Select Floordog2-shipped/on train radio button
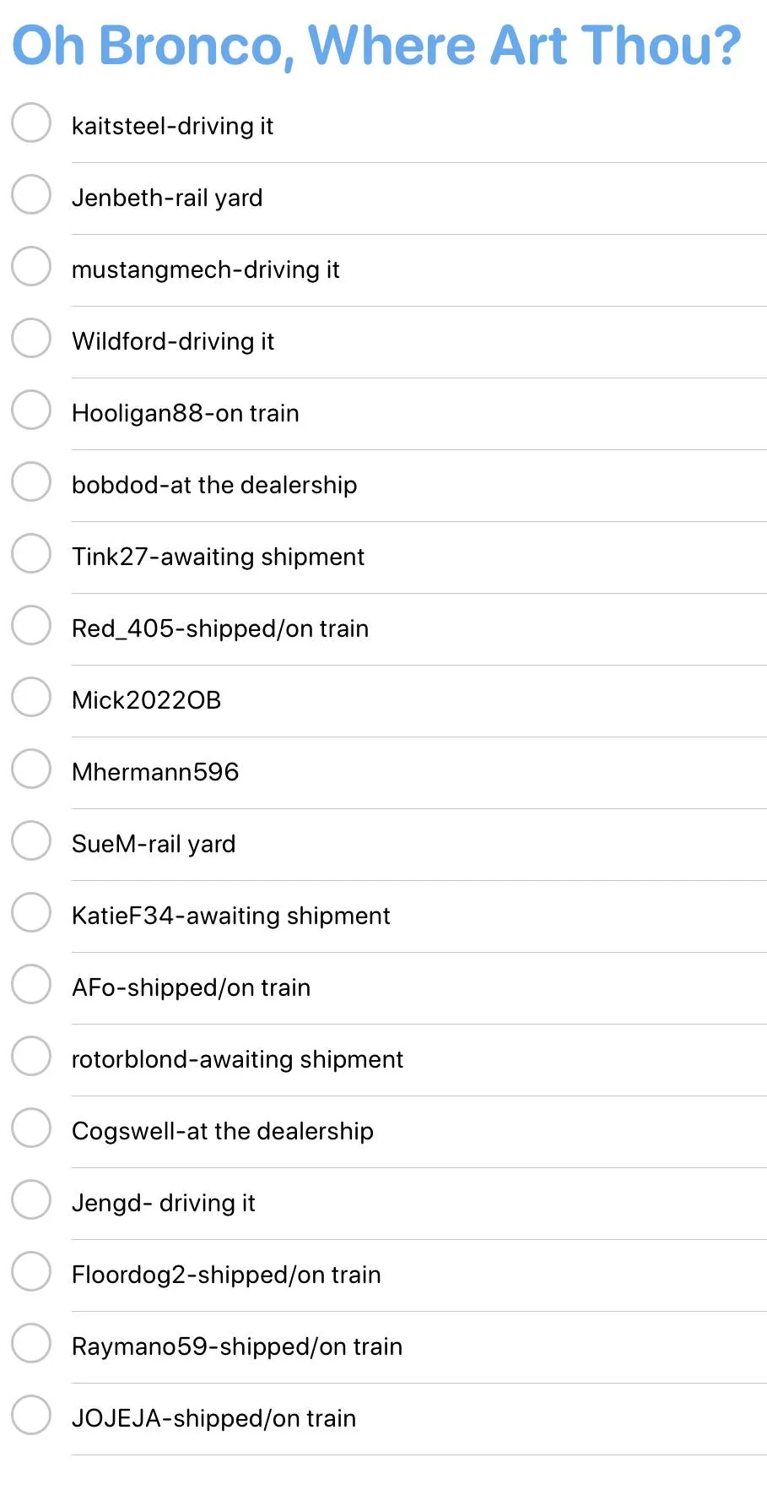 [31, 1271]
